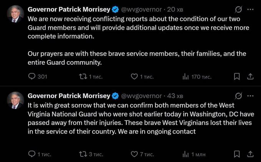Repost the tweet with 3 тис. reposts
Screen dimensions: 261x162
click(x=83, y=154)
